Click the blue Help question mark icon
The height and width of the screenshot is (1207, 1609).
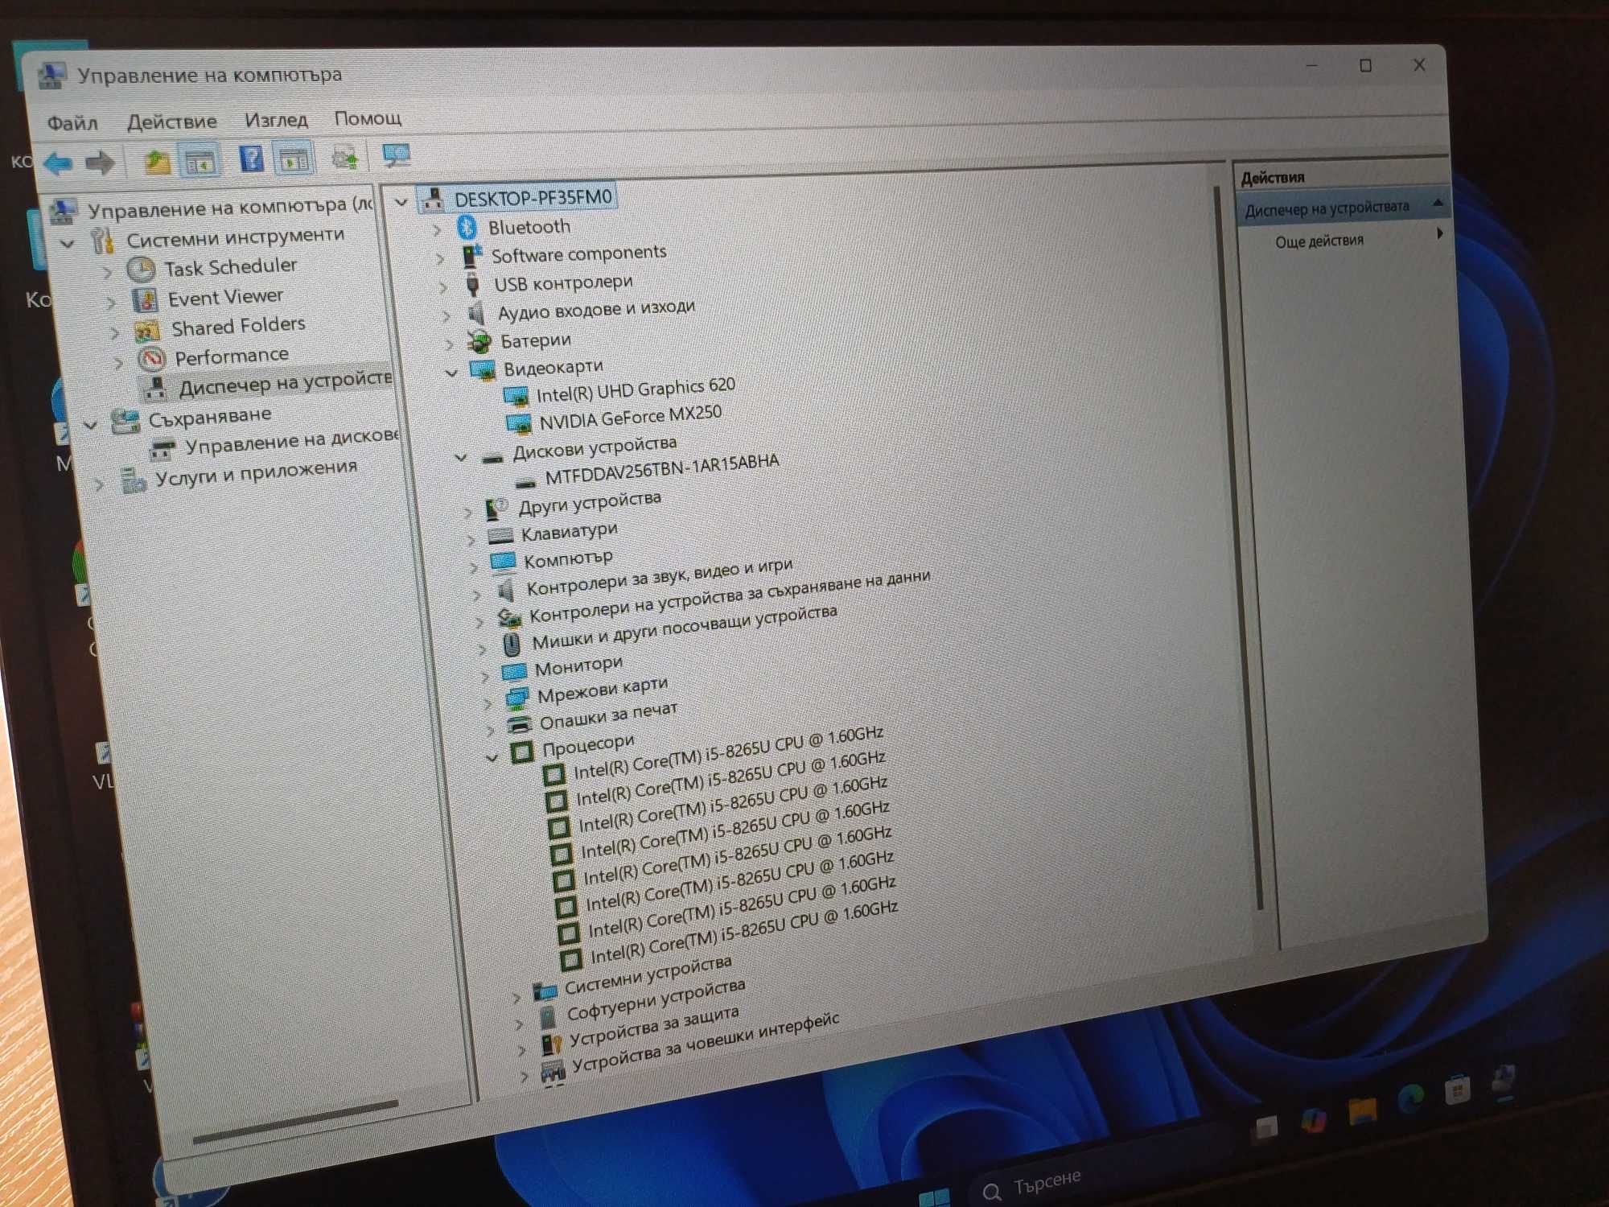[x=251, y=159]
